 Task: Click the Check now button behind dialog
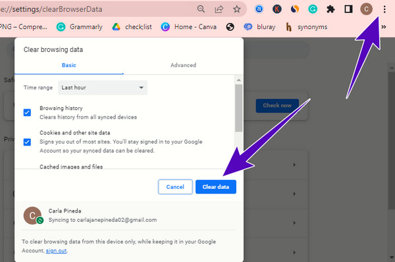(277, 105)
